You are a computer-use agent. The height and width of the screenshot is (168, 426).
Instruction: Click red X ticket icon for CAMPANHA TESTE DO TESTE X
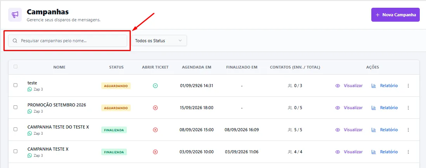pyautogui.click(x=155, y=130)
